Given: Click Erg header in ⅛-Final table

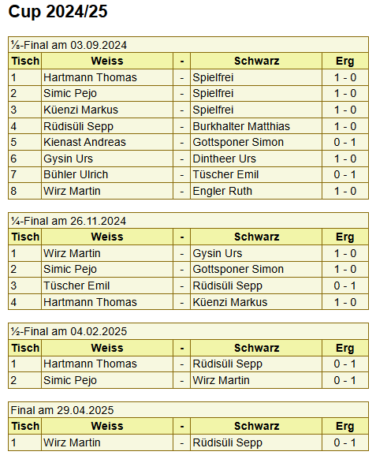Looking at the screenshot, I should (x=345, y=62).
